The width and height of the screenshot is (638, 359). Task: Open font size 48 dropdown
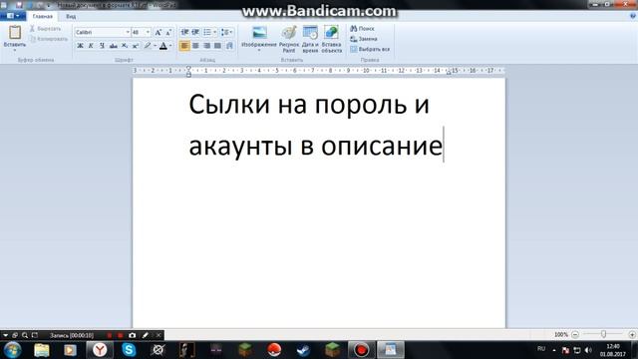(148, 32)
